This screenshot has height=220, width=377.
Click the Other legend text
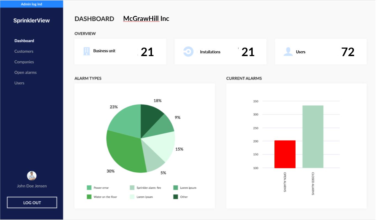pos(184,197)
